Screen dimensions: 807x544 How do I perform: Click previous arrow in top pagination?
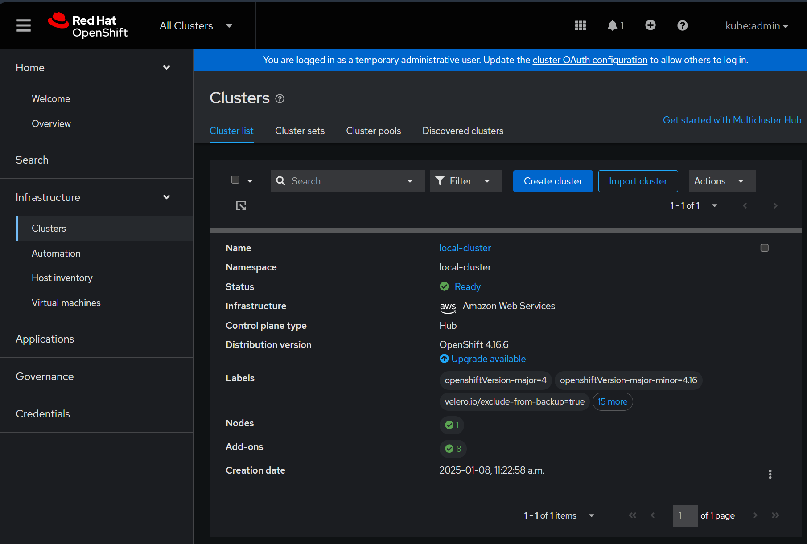click(745, 205)
